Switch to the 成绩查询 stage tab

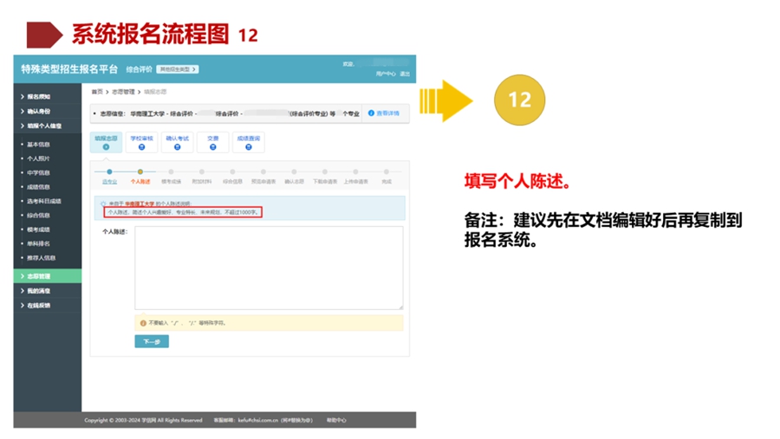point(249,142)
